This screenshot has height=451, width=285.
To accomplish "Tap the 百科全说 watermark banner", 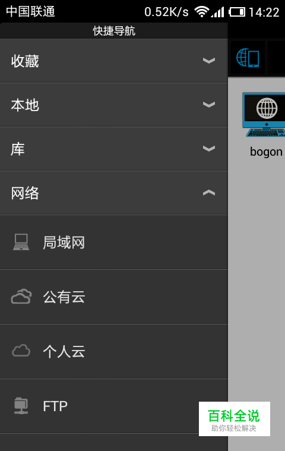I will tap(235, 419).
